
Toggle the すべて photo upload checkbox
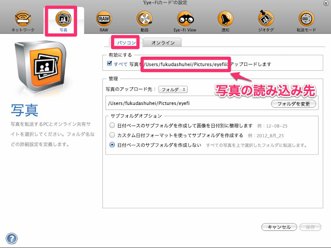click(x=109, y=64)
